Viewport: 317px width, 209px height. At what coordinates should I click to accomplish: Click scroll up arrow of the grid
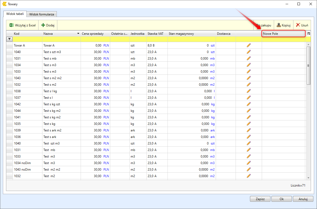pyautogui.click(x=308, y=44)
